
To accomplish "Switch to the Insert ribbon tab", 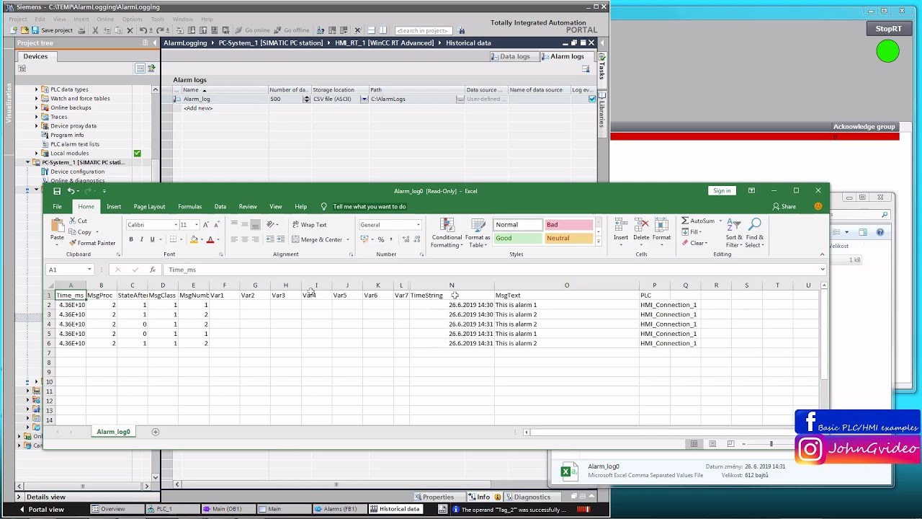I will [114, 207].
